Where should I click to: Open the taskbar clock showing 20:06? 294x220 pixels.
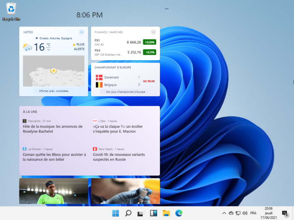(269, 213)
